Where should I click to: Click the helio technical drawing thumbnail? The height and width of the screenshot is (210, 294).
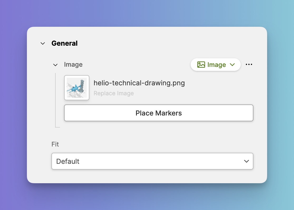tap(77, 88)
